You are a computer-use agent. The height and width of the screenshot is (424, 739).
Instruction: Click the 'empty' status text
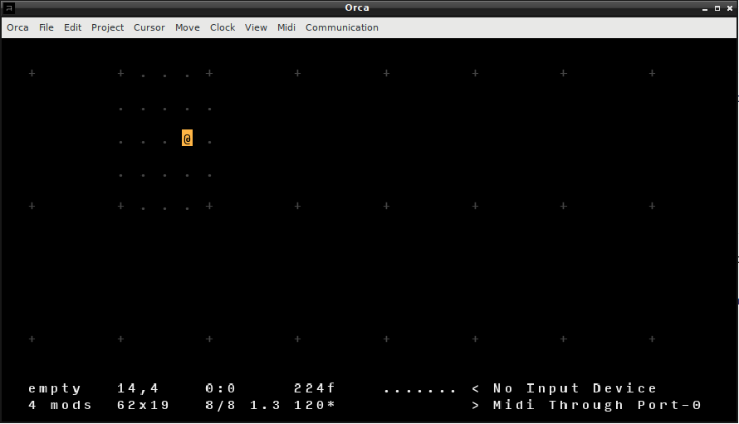coord(55,388)
